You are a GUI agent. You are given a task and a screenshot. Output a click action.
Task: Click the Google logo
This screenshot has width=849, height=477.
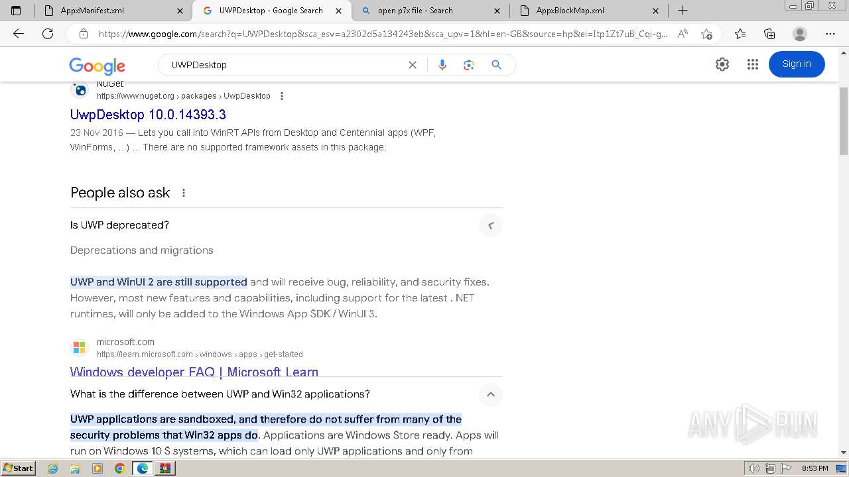pyautogui.click(x=97, y=66)
